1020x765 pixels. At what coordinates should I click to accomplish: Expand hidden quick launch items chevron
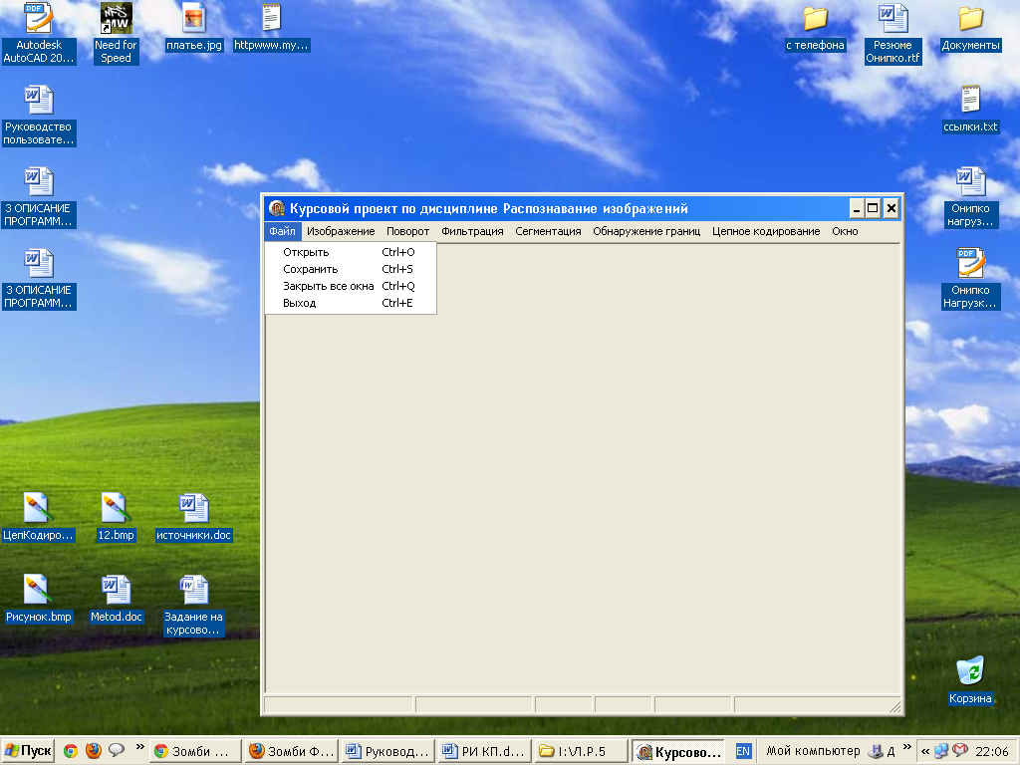139,748
